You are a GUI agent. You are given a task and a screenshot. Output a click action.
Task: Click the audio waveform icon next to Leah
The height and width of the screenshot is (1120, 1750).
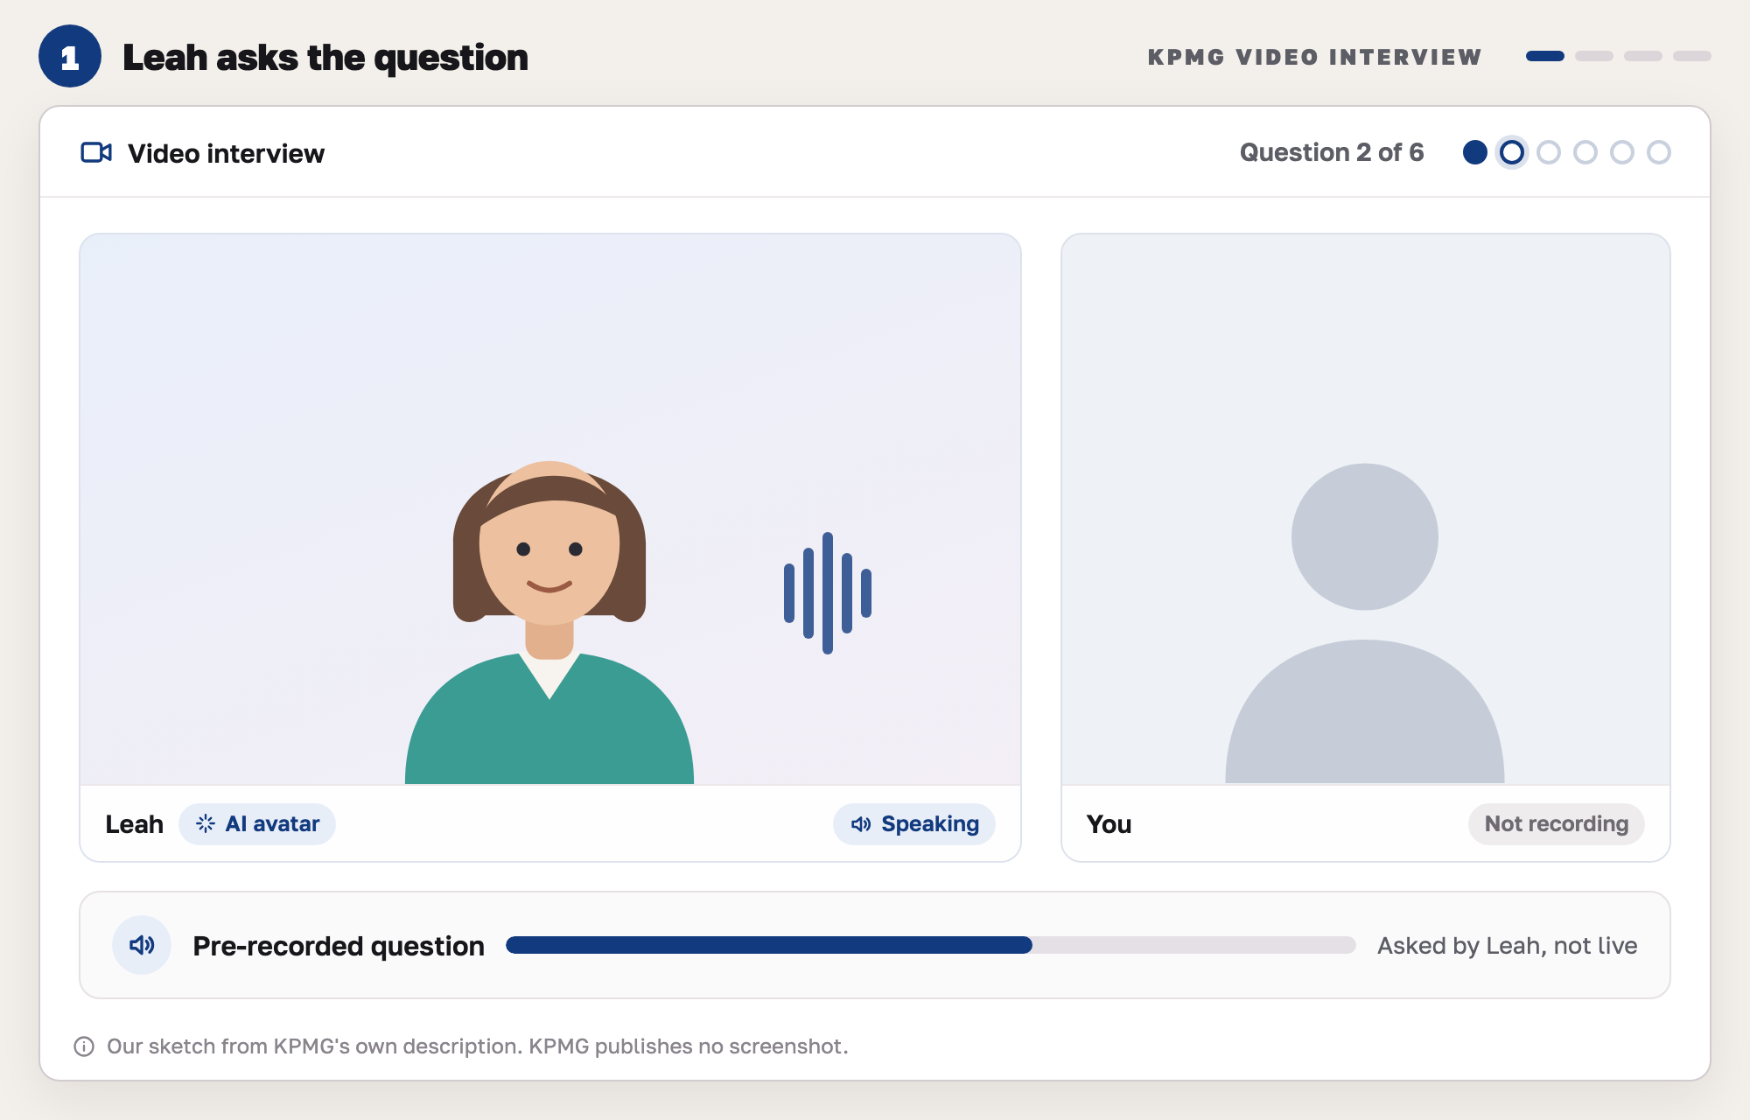tap(828, 593)
